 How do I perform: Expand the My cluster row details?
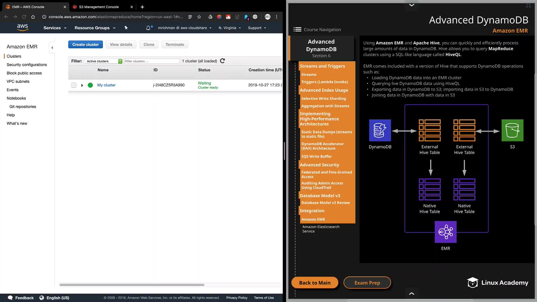82,85
